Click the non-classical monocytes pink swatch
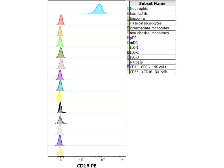The width and height of the screenshot is (224, 168). pos(128,33)
